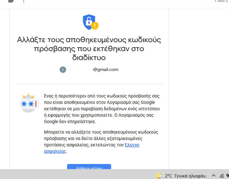Image resolution: width=229 pixels, height=179 pixels.
Task: Click the blue shield security alert icon
Action: coord(91,22)
